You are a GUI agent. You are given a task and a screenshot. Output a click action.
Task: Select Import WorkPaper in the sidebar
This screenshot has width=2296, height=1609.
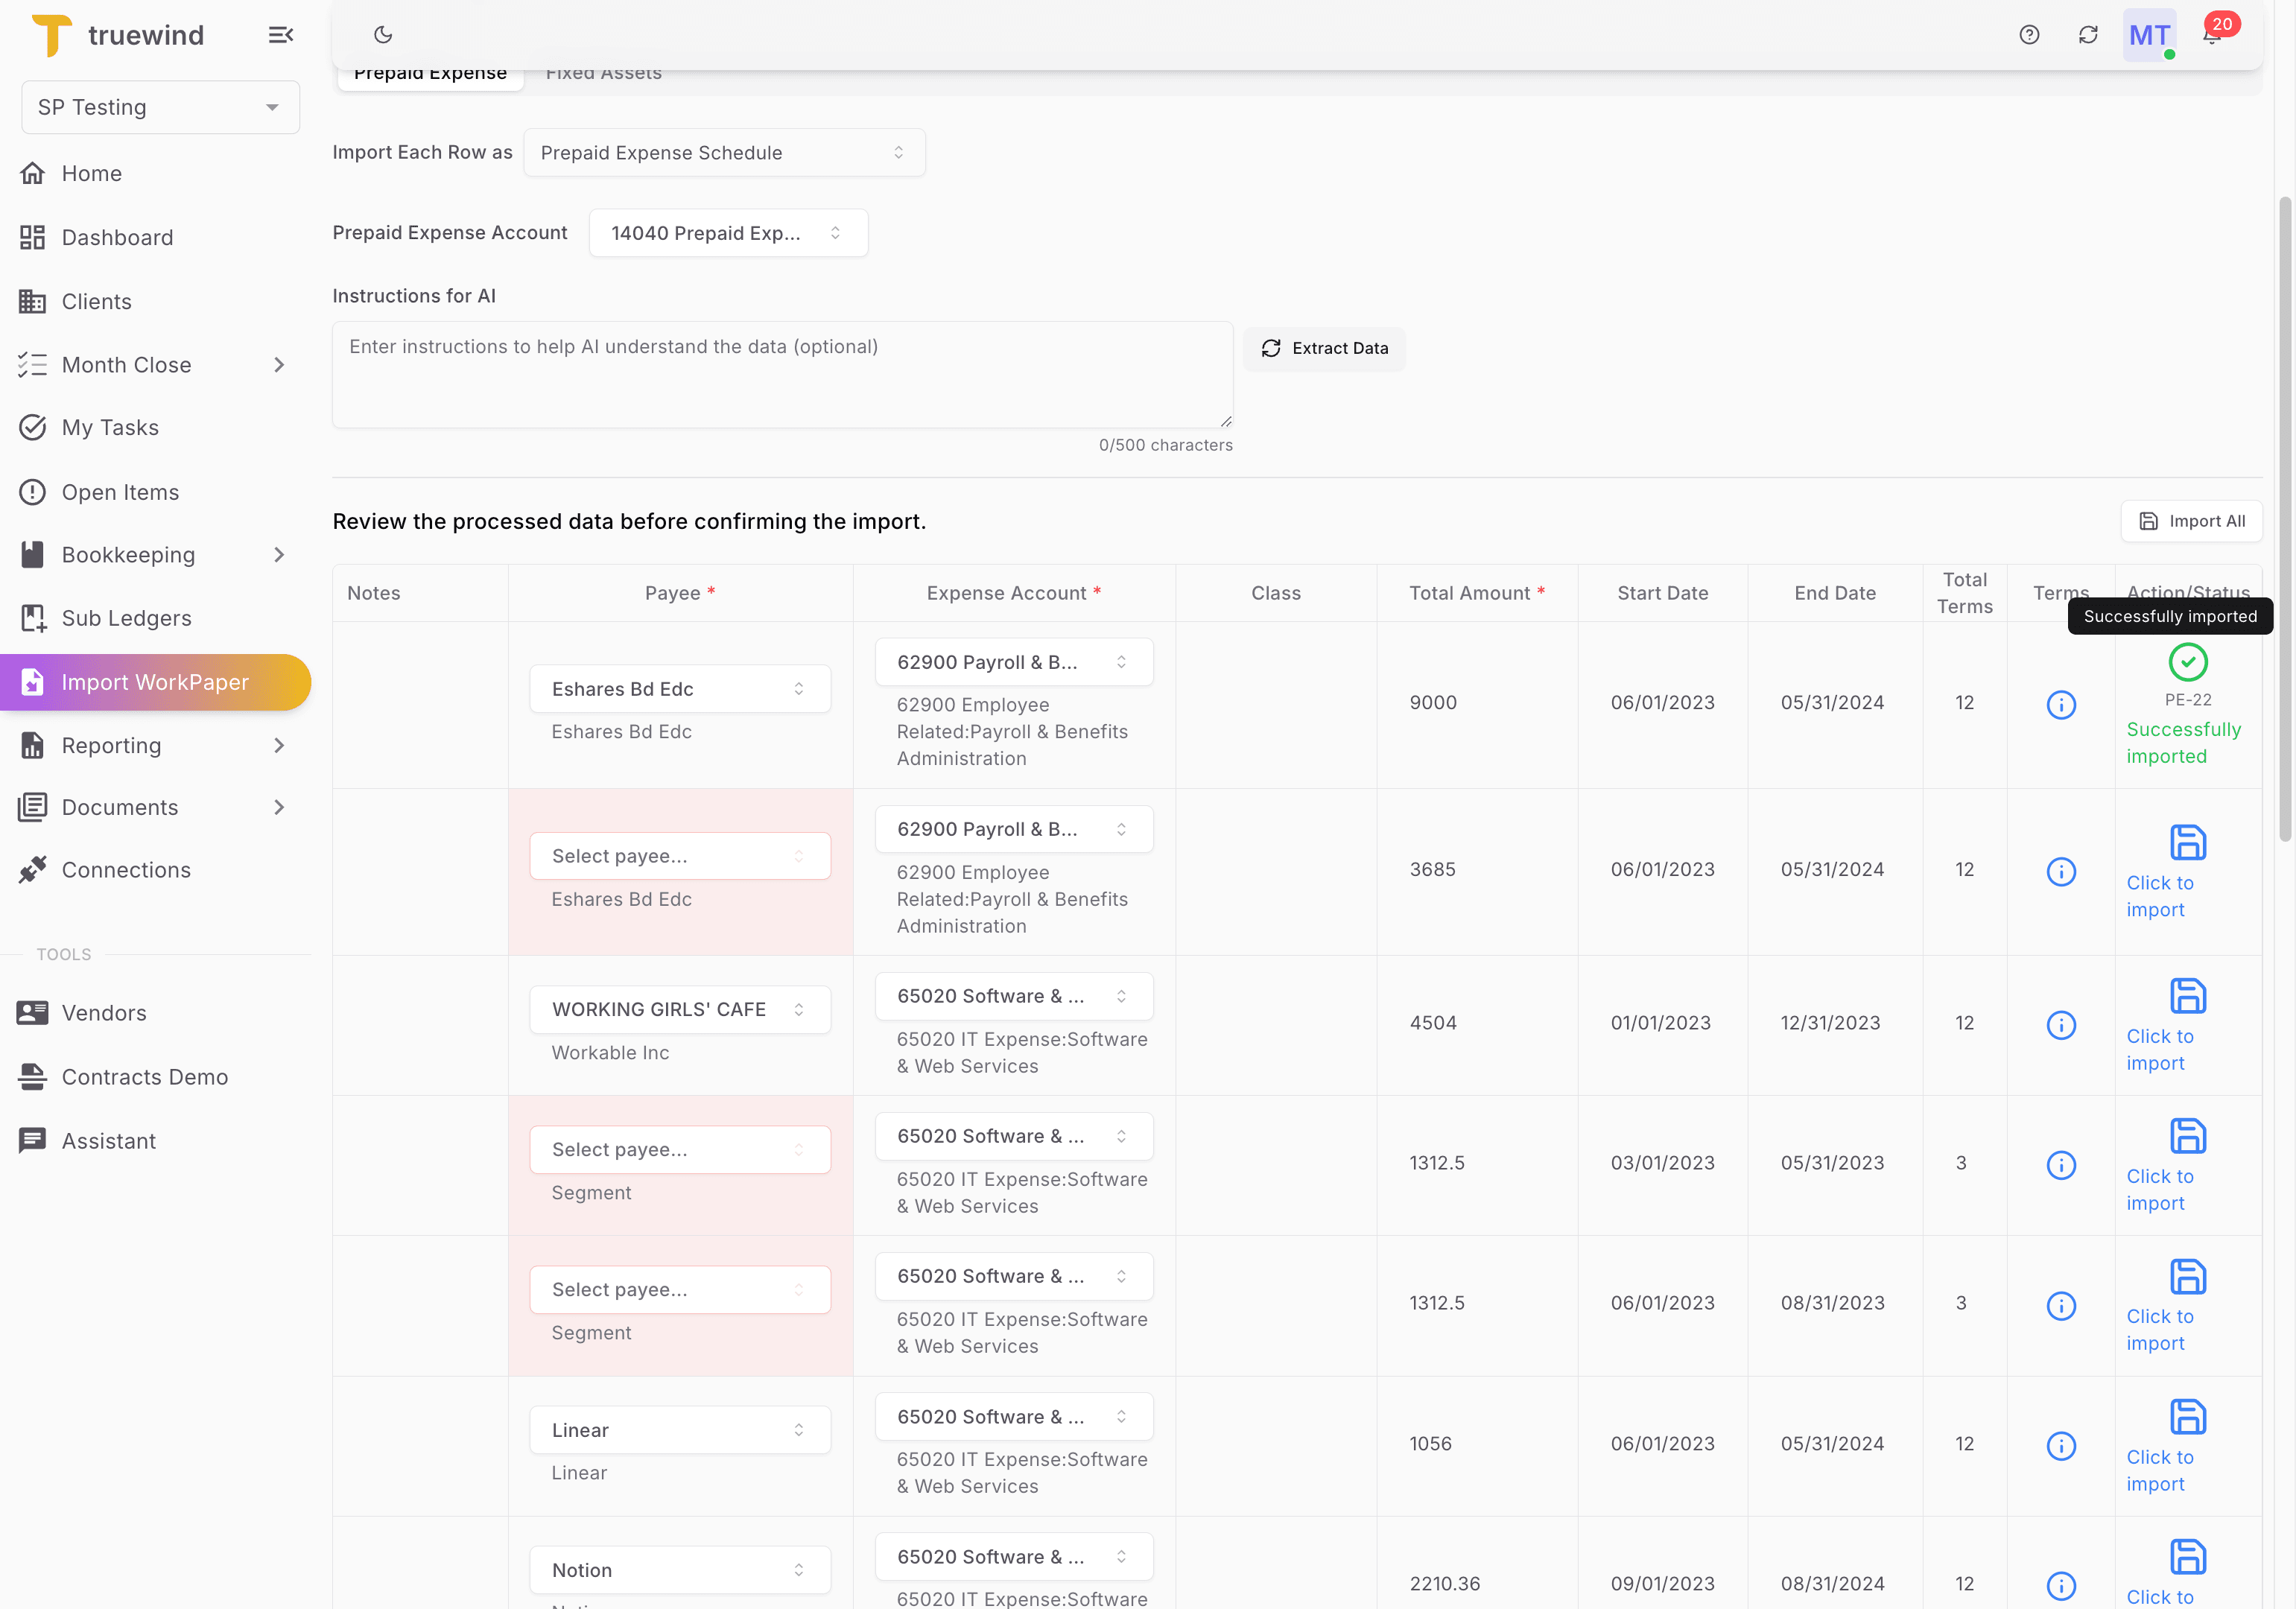(x=156, y=682)
